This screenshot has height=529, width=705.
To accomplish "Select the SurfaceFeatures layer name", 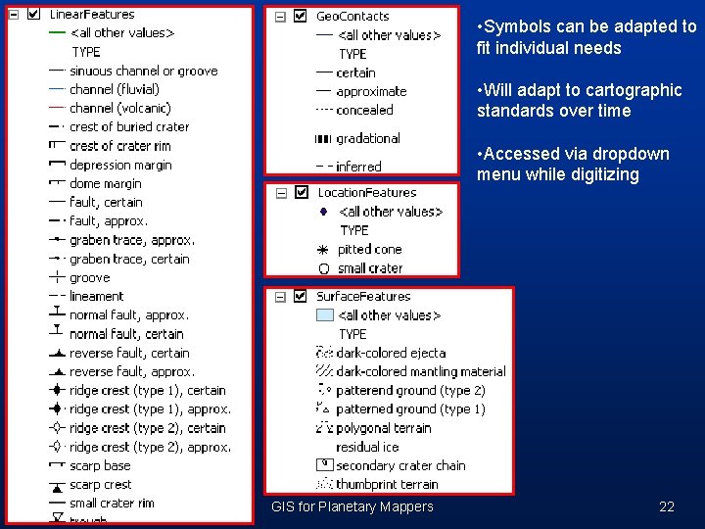I will coord(363,297).
